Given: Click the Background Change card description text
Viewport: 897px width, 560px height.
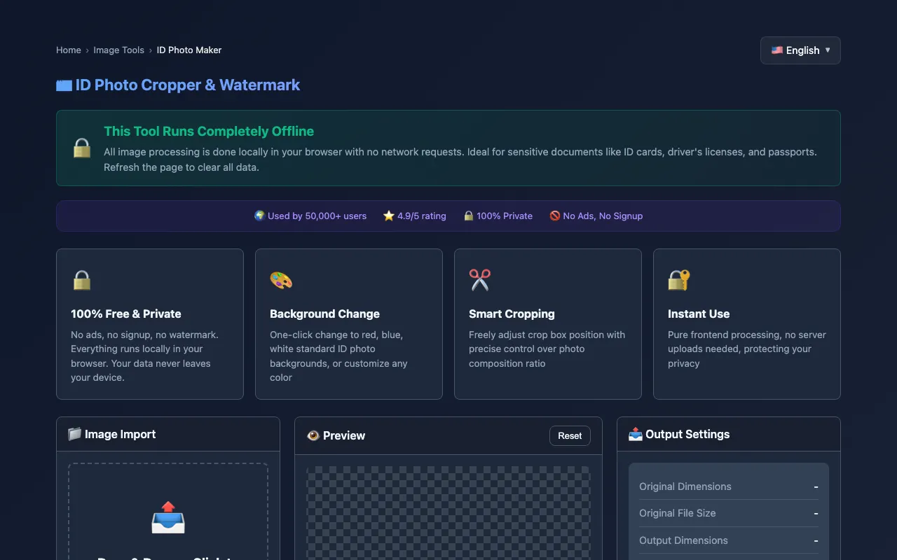Looking at the screenshot, I should tap(339, 356).
